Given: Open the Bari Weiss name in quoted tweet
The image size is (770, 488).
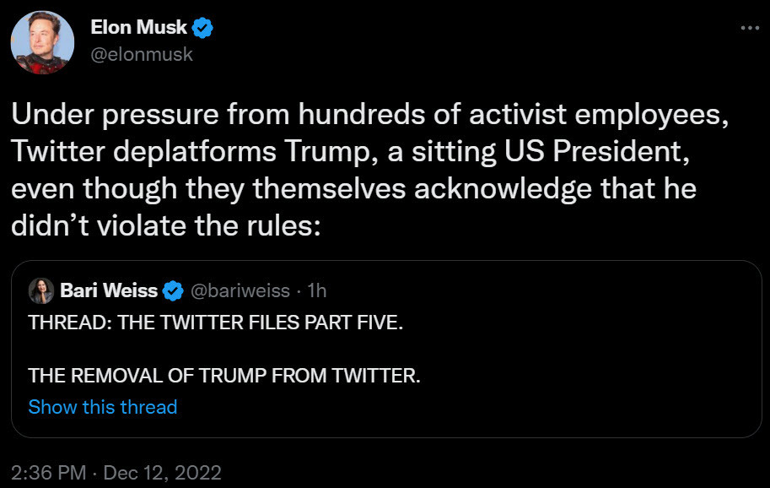Looking at the screenshot, I should pyautogui.click(x=109, y=291).
